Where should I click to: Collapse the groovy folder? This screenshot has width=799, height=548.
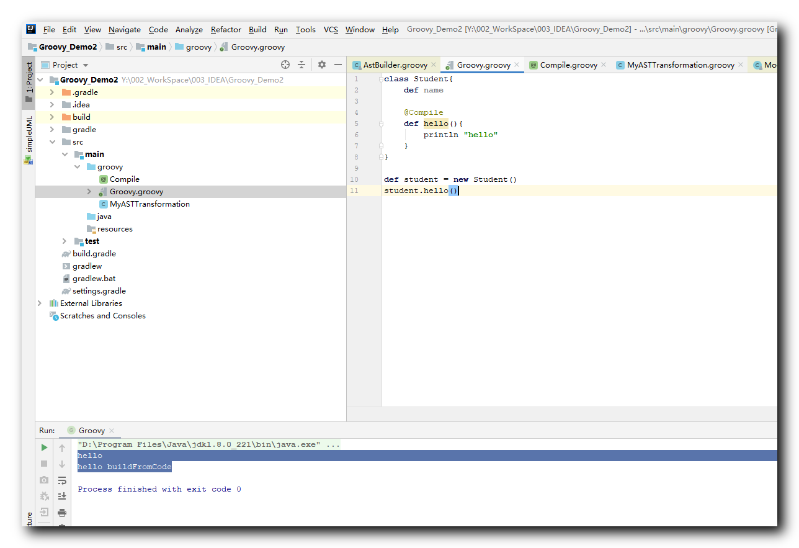coord(78,167)
